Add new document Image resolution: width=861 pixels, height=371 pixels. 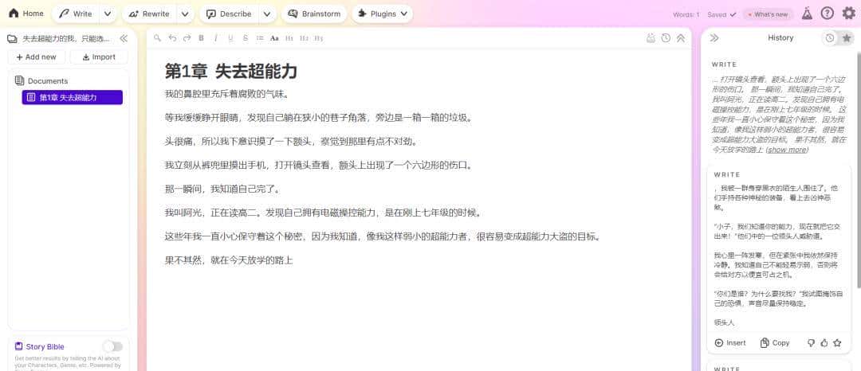36,57
